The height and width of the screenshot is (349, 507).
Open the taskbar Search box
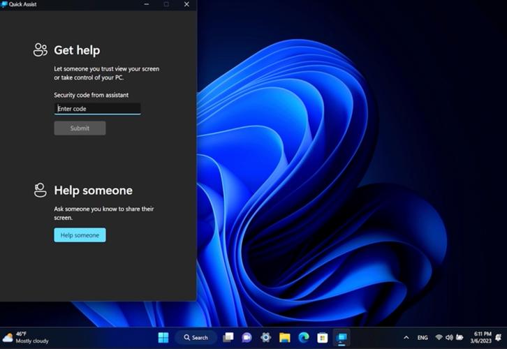click(196, 337)
